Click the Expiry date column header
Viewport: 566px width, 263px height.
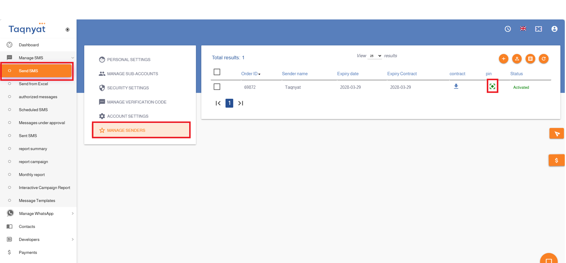(348, 74)
